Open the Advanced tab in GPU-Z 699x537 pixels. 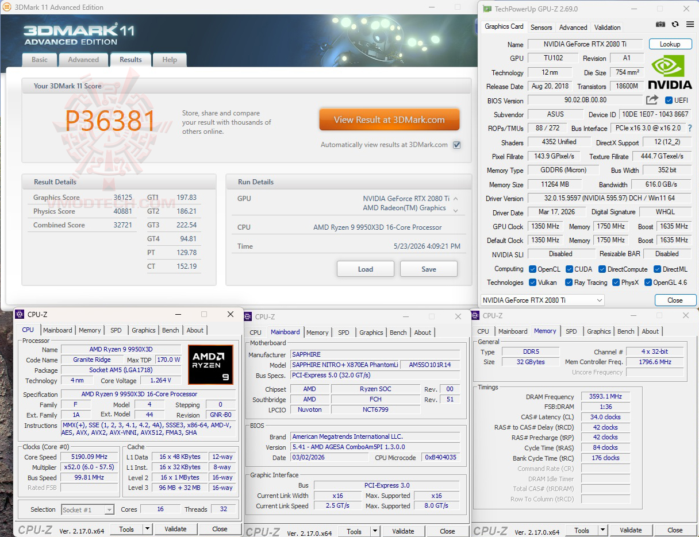[x=573, y=28]
